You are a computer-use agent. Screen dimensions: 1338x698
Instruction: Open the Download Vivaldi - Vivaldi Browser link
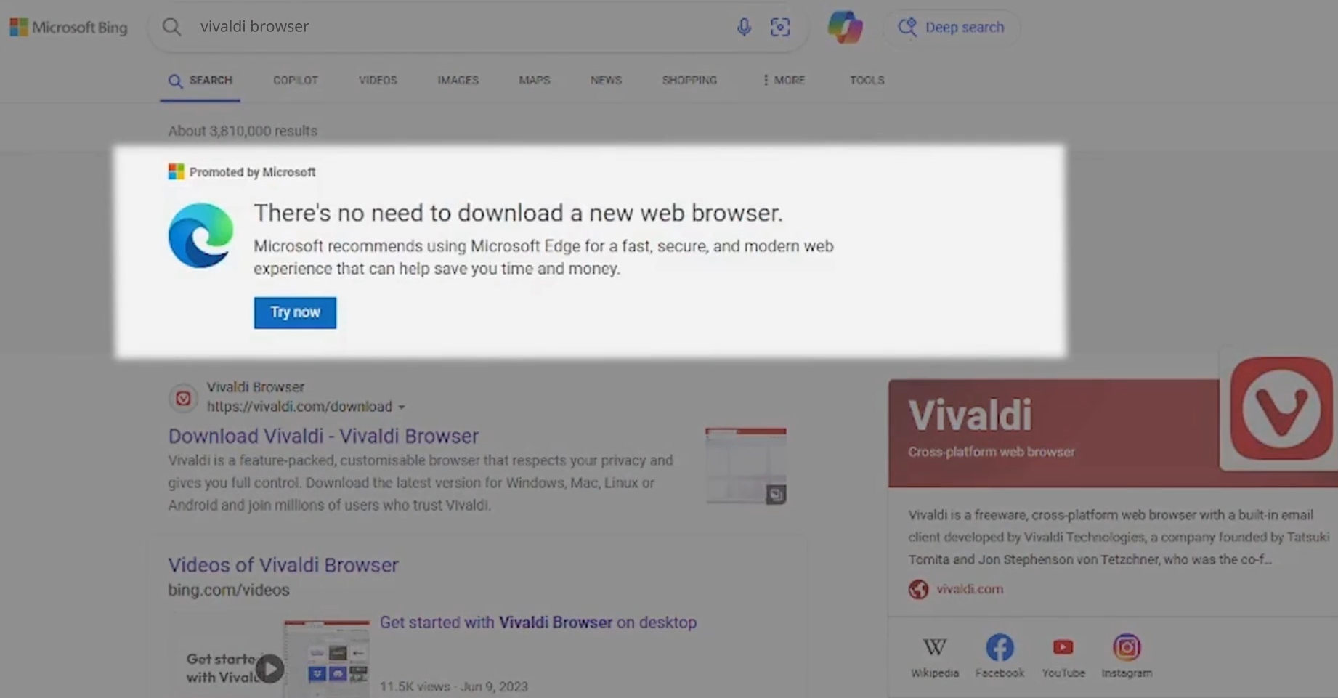(x=323, y=436)
